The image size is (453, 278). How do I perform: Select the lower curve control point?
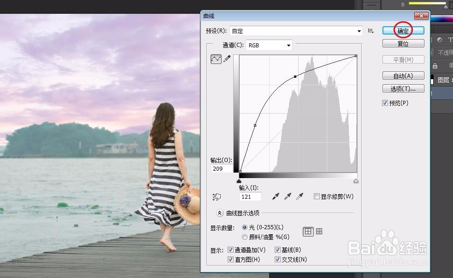255,125
